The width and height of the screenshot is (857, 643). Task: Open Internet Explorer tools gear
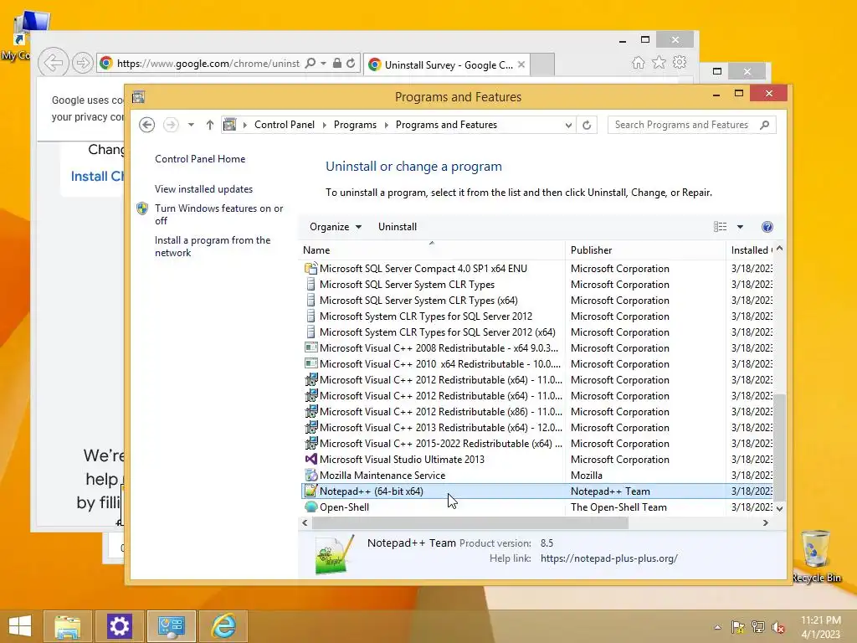coord(680,63)
